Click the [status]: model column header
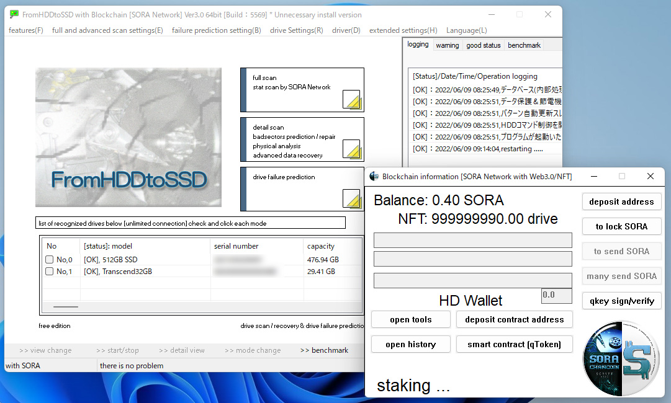 (x=145, y=246)
